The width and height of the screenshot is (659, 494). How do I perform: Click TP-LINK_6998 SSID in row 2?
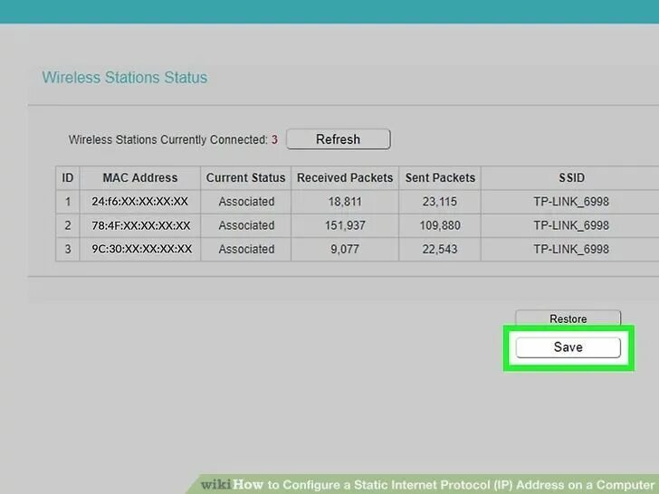[571, 225]
